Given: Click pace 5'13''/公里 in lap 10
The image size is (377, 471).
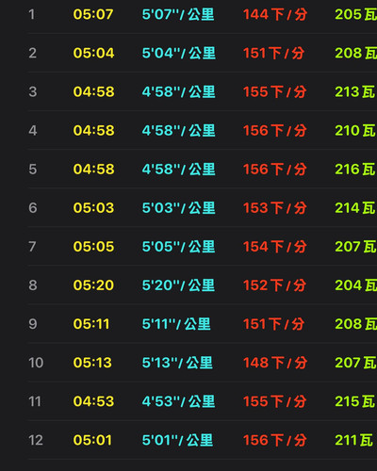Looking at the screenshot, I should click(177, 363).
